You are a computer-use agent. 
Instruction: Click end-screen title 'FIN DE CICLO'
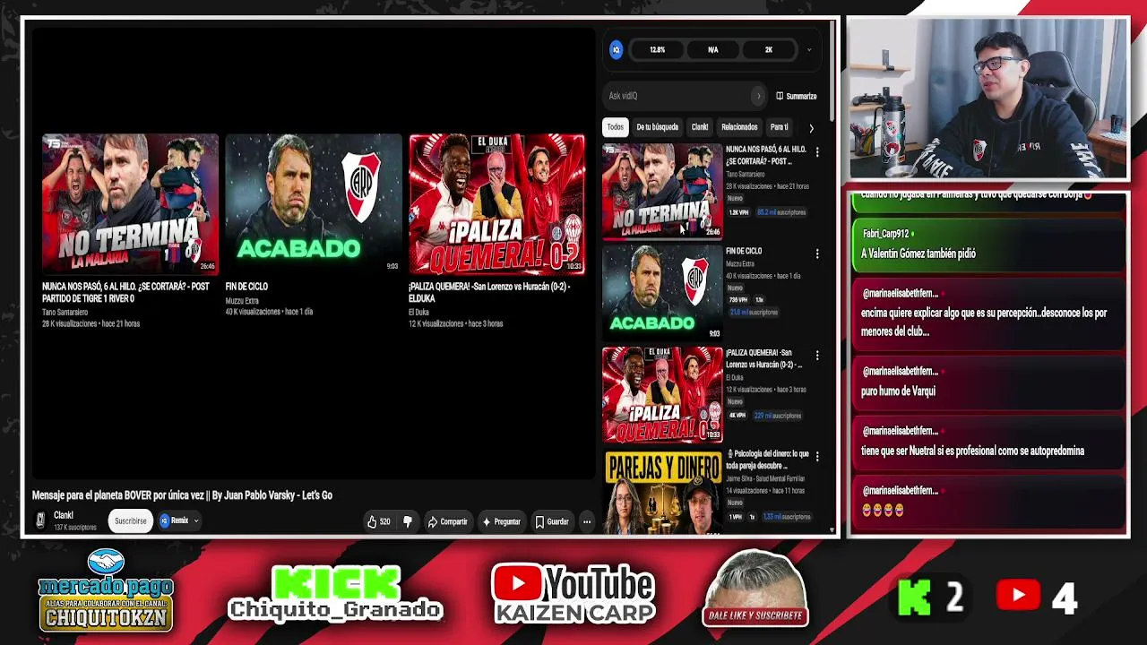click(246, 287)
